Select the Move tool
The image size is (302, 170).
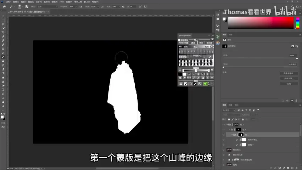tap(3, 16)
